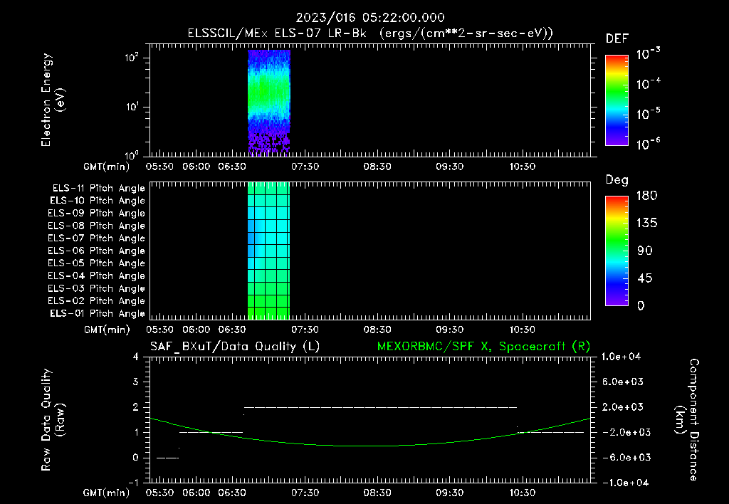Click the 10⁻⁴ tick on DEF scale
729x504 pixels.
[x=649, y=84]
